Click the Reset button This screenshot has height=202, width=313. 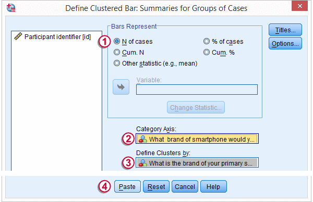(156, 186)
